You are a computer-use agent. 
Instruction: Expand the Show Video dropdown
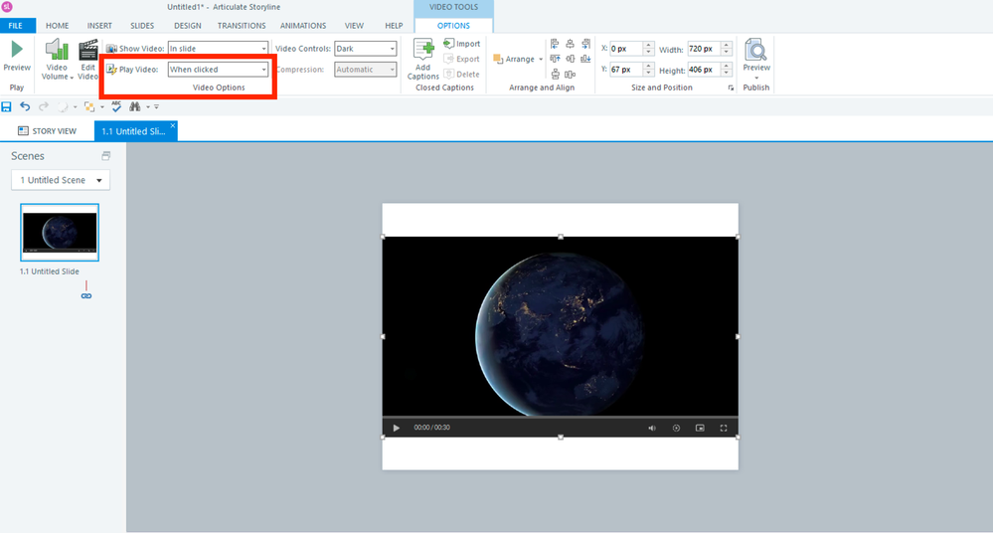pos(218,48)
